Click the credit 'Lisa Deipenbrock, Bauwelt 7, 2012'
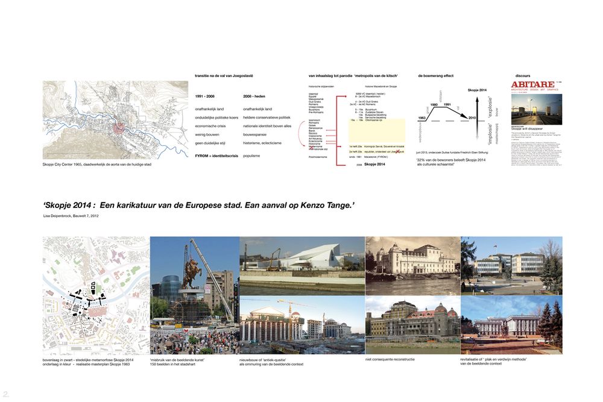The height and width of the screenshot is (402, 603). click(71, 216)
